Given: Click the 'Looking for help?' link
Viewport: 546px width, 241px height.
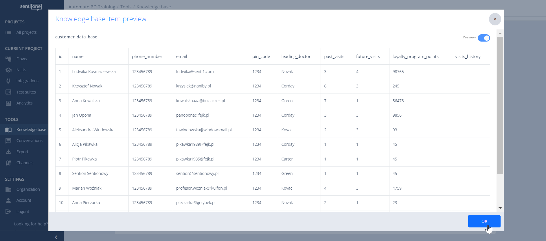Looking at the screenshot, I should 31,224.
